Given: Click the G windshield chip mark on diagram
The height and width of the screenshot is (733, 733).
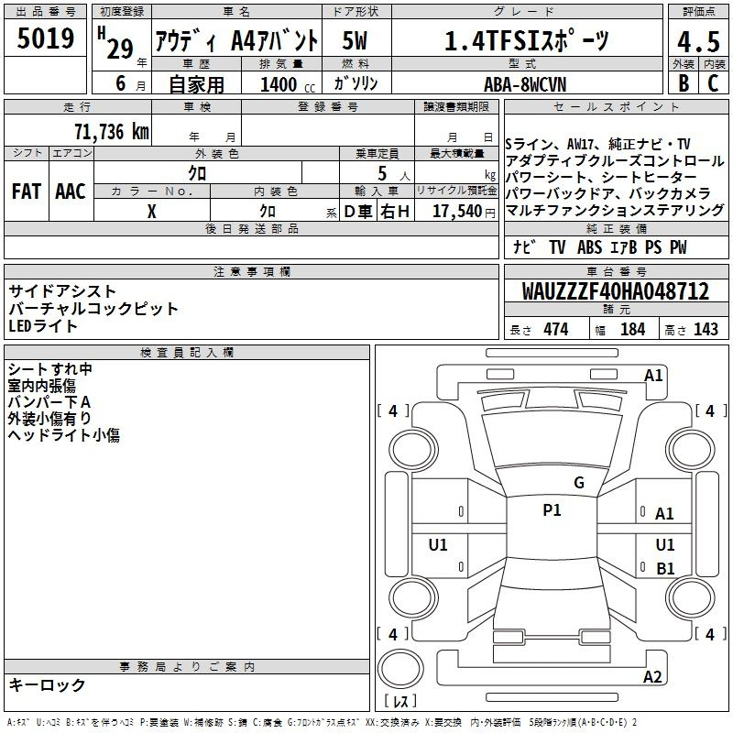Looking at the screenshot, I should click(x=578, y=483).
